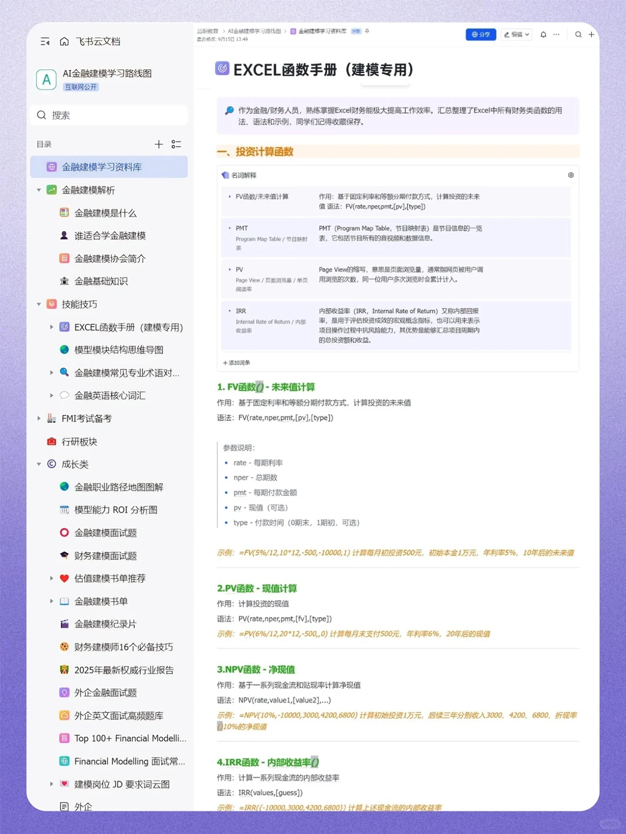Image resolution: width=626 pixels, height=834 pixels.
Task: Select 金融建模学习资料库 in the breadcrumb trail
Action: [323, 31]
